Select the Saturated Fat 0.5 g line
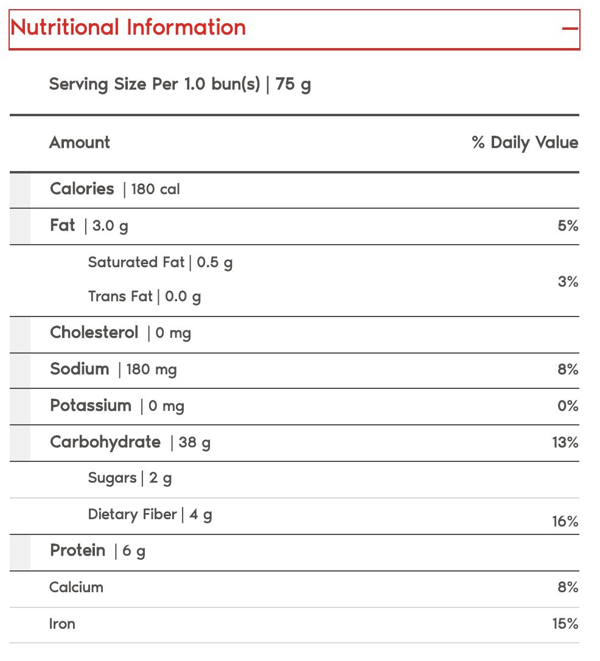Screen dimensions: 600x661 pyautogui.click(x=160, y=262)
